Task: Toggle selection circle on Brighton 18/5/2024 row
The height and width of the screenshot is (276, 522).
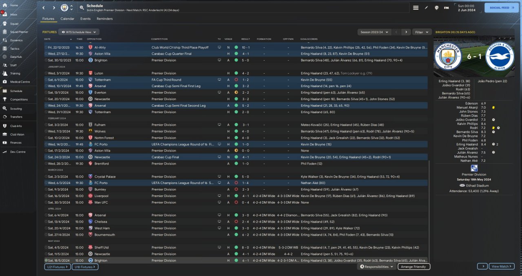Action: (x=46, y=261)
